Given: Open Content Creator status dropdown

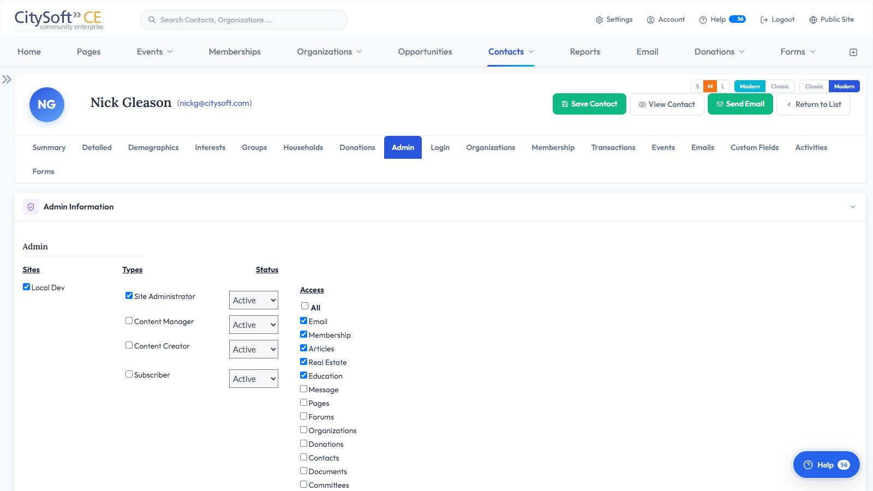Looking at the screenshot, I should 254,349.
